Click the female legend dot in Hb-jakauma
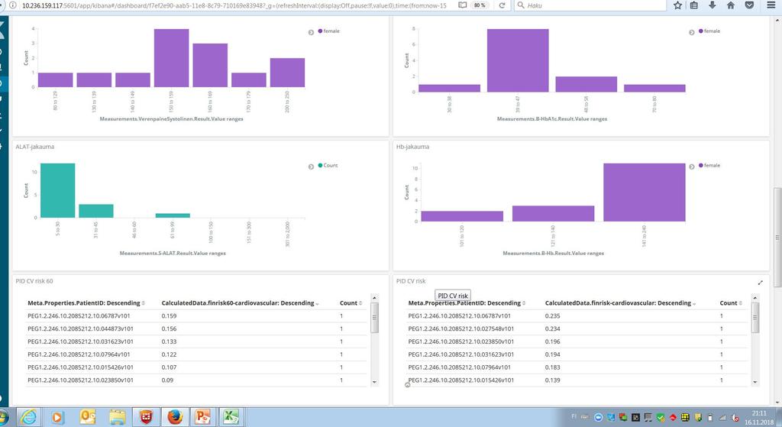 (x=701, y=165)
